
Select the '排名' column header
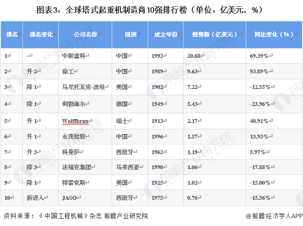point(12,35)
